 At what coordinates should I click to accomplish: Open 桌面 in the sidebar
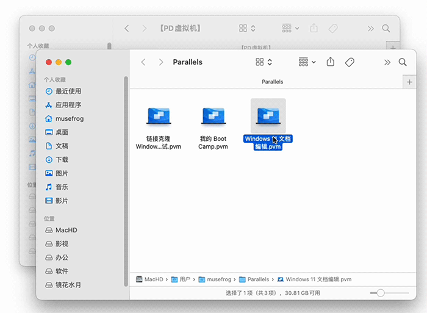57,132
